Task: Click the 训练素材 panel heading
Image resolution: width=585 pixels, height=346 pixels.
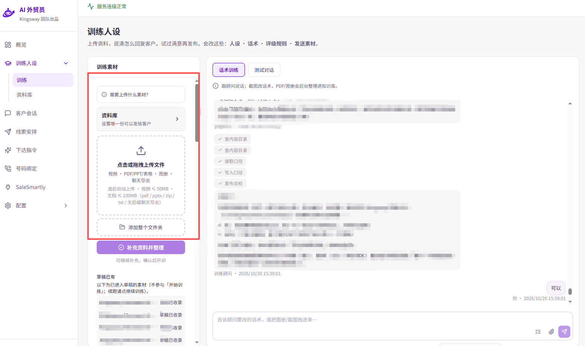Action: (107, 67)
